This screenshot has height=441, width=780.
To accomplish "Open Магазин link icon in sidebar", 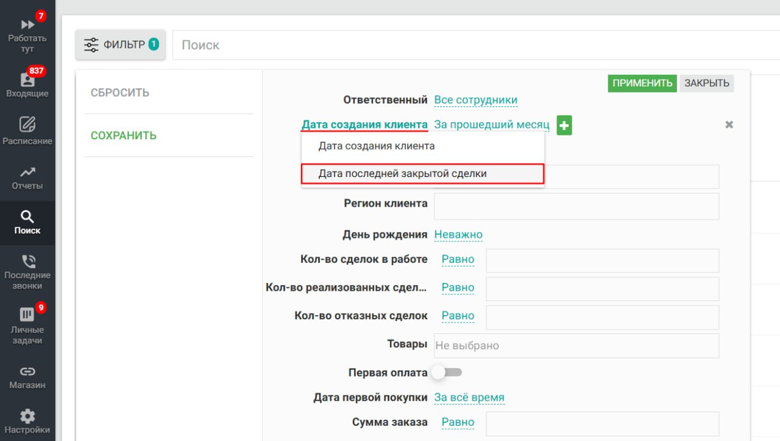I will pyautogui.click(x=27, y=371).
